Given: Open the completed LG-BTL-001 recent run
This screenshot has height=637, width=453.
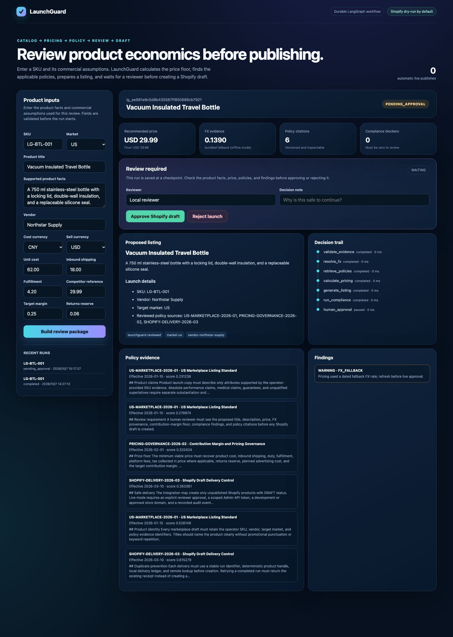Looking at the screenshot, I should point(65,381).
